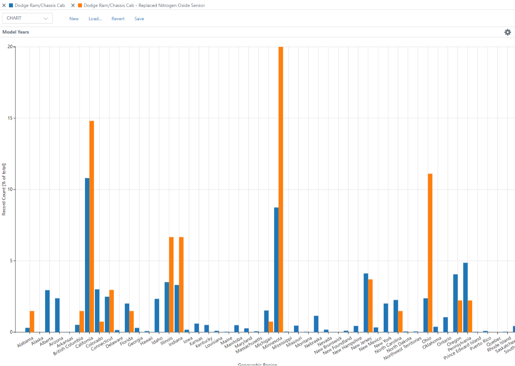
Task: Click the blue Ohio bar
Action: click(426, 315)
